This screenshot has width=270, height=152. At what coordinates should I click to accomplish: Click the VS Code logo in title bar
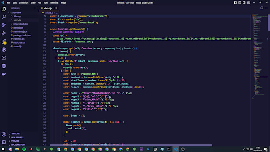pos(3,3)
